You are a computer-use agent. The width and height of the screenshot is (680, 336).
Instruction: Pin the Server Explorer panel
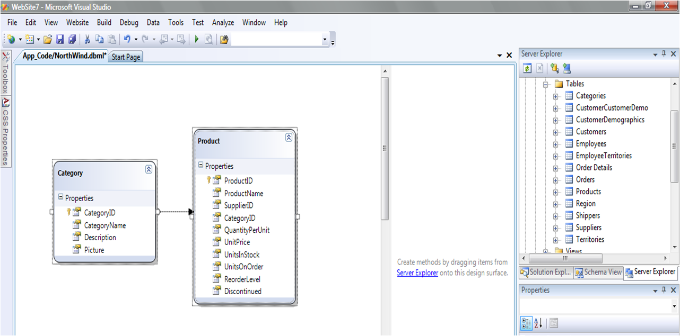pyautogui.click(x=664, y=54)
